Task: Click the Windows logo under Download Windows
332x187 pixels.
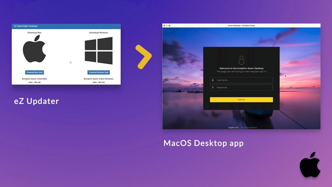Action: click(x=99, y=51)
